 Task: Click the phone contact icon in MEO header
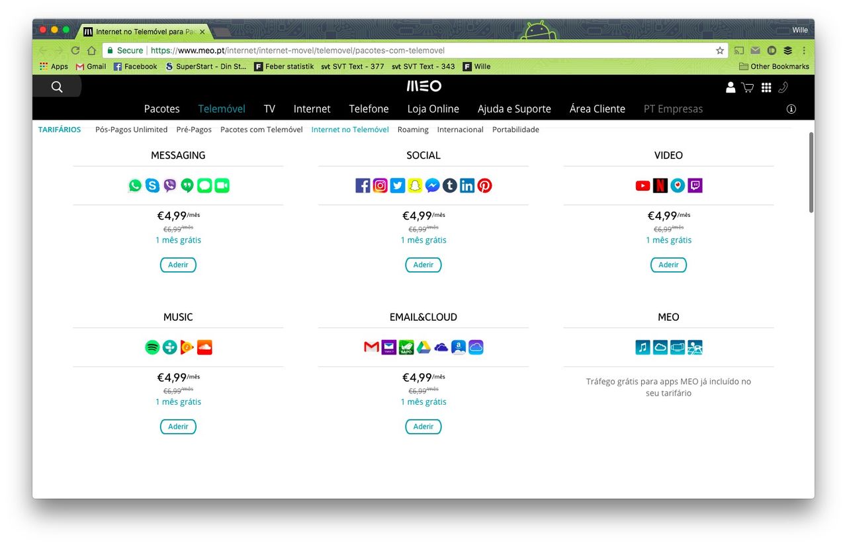pyautogui.click(x=783, y=87)
